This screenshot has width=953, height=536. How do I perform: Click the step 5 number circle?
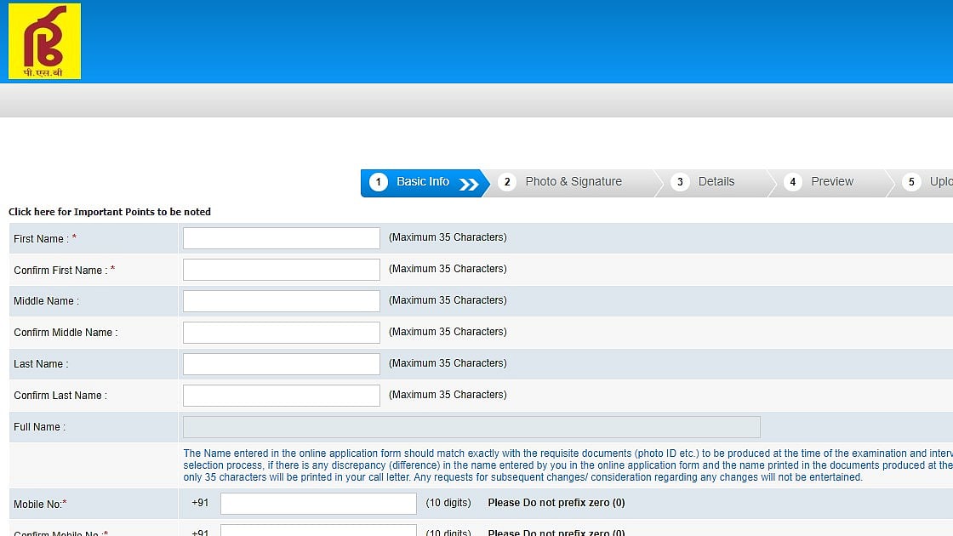911,182
